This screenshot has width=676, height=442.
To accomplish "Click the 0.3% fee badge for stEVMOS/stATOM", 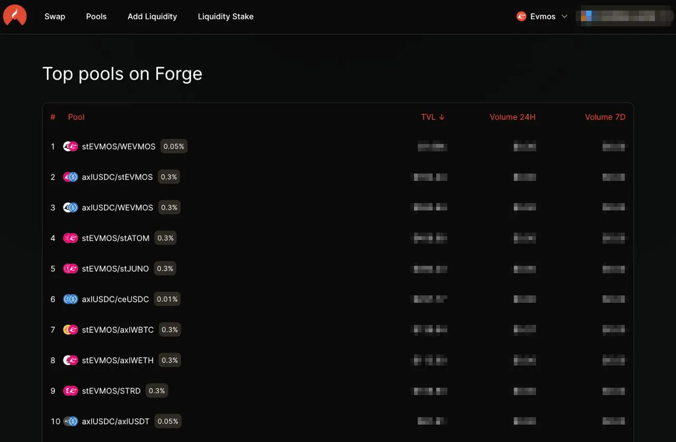I will coord(165,238).
